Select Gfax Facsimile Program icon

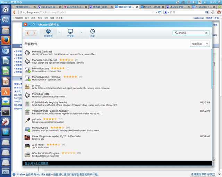[27, 155]
